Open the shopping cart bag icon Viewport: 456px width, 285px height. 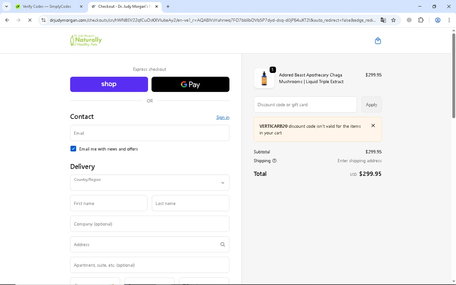pos(378,41)
